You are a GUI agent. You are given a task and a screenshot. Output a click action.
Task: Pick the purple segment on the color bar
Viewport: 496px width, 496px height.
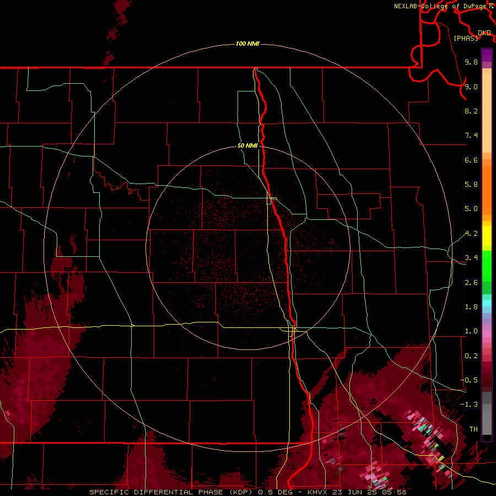(x=487, y=55)
